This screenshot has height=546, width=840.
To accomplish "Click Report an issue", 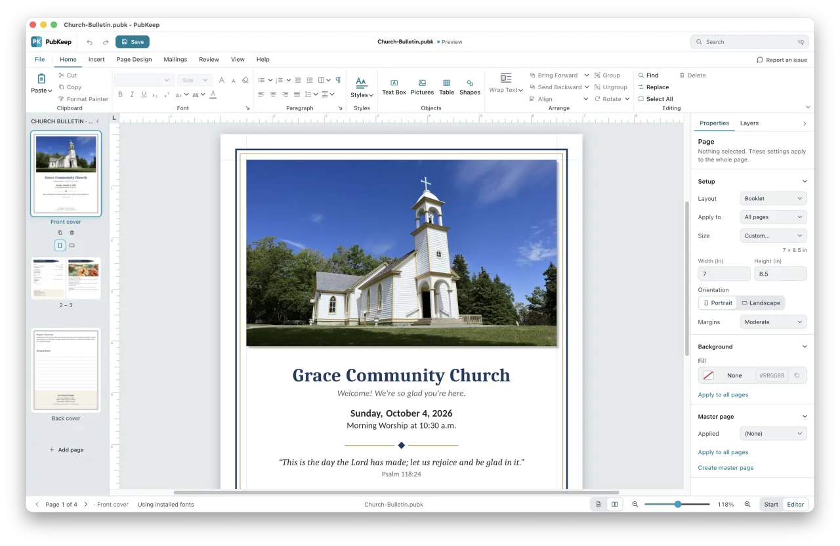I will [782, 60].
